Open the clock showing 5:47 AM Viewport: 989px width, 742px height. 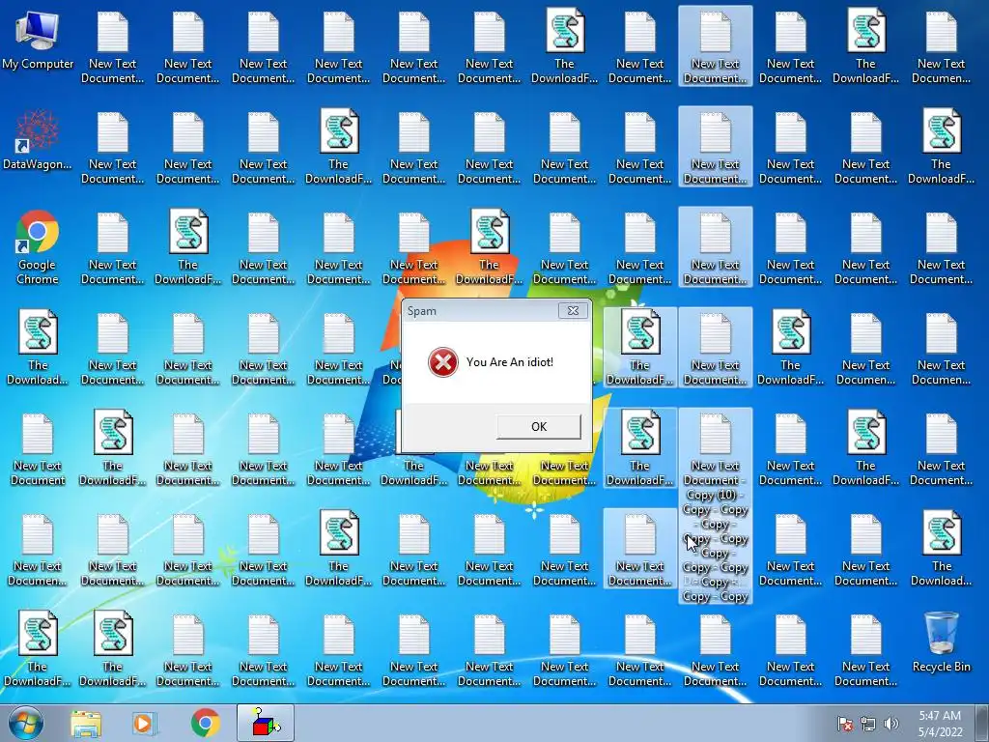coord(940,723)
